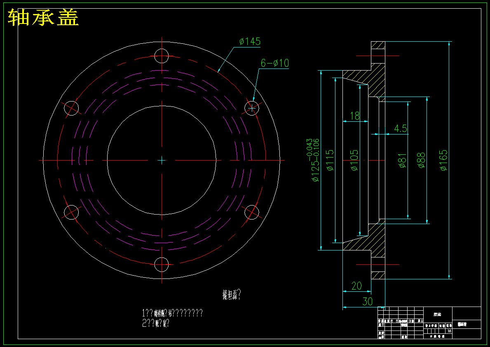Click the 1:1 scale cell in title block

450,331
